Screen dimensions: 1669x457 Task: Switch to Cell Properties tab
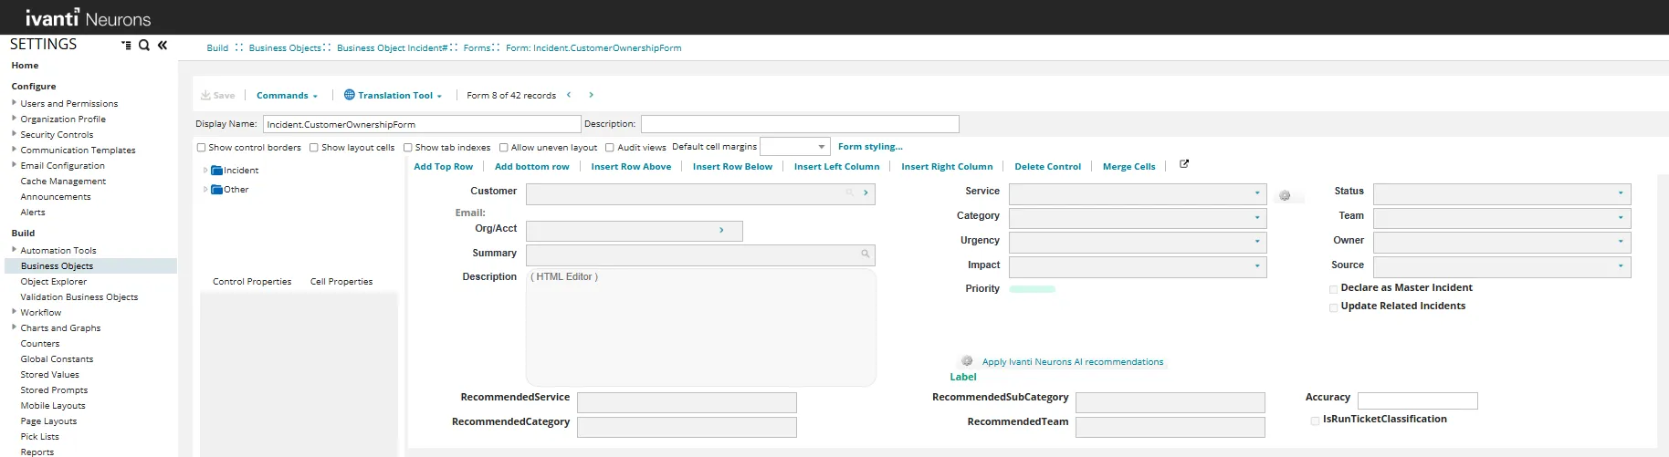pos(341,282)
